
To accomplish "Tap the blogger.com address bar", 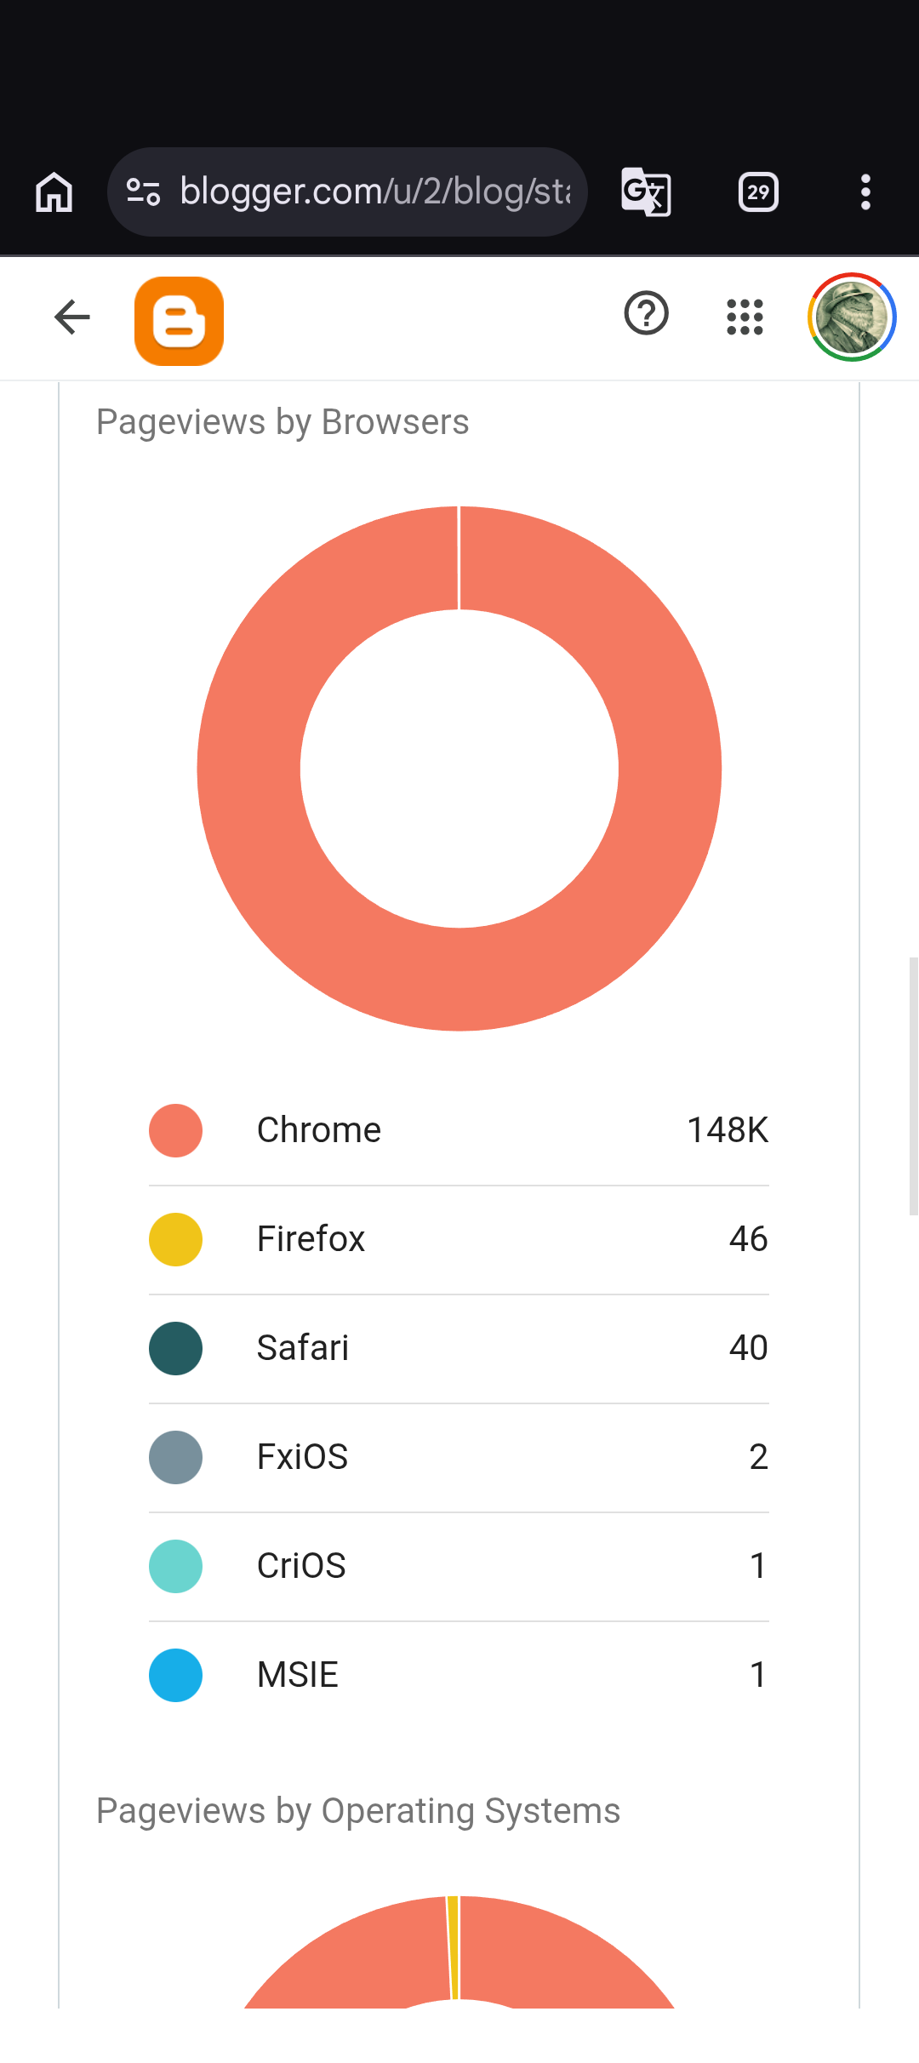I will pyautogui.click(x=347, y=192).
